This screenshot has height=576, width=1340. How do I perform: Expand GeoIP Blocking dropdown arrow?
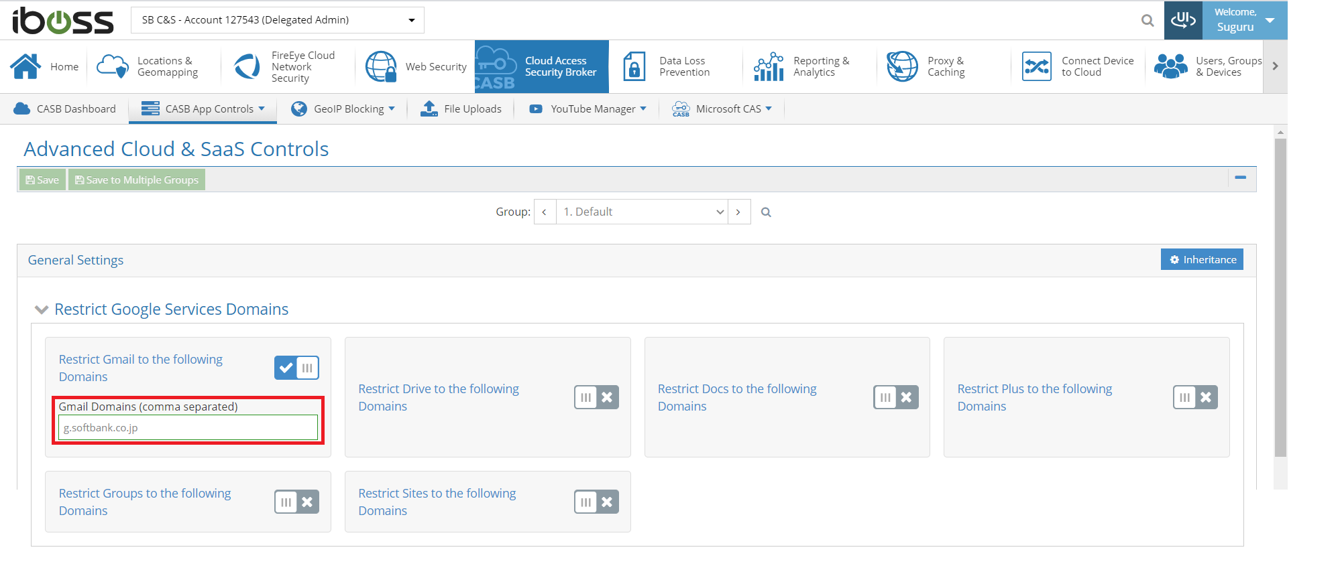(x=392, y=109)
